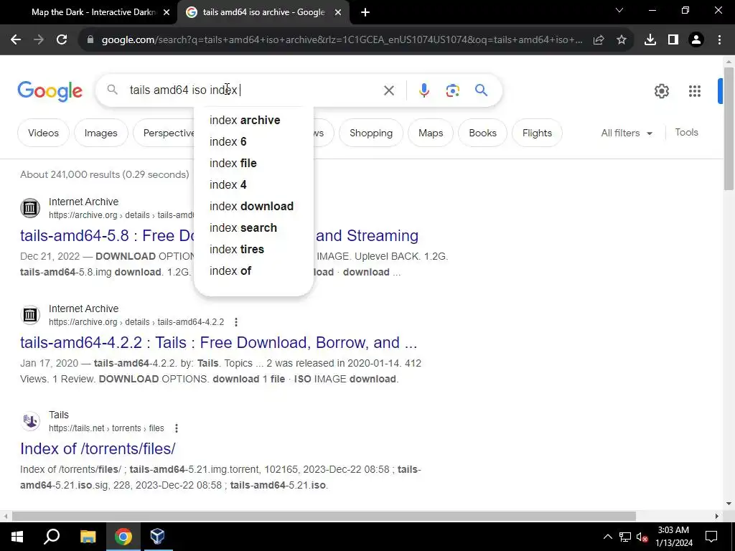Open the network tray icon
This screenshot has height=551, width=735.
point(625,537)
